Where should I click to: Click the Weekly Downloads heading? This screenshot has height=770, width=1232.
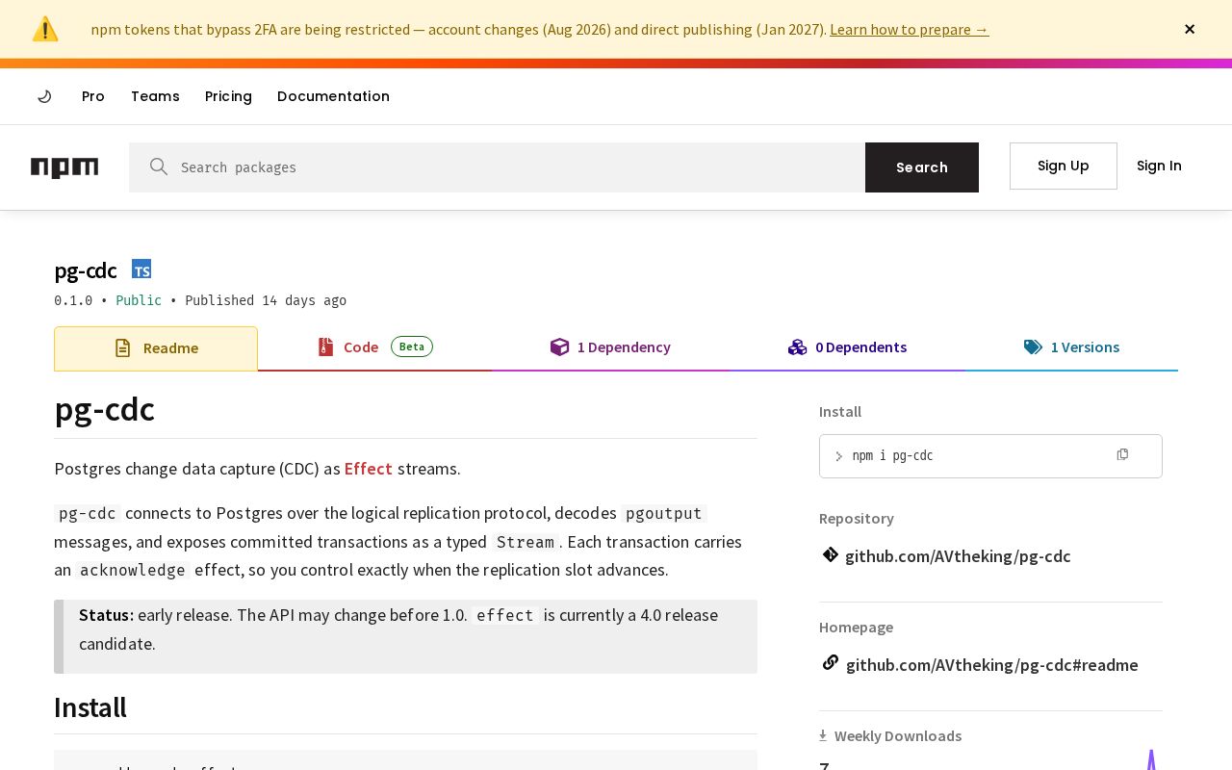(898, 736)
